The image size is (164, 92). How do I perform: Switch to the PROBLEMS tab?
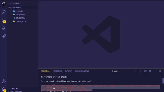(x=57, y=71)
